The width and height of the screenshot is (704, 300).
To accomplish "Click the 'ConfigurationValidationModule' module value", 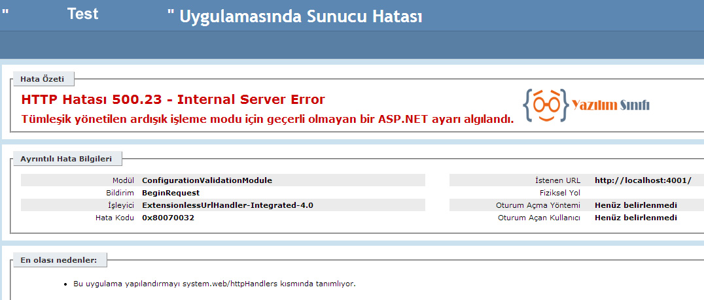I will 207,180.
